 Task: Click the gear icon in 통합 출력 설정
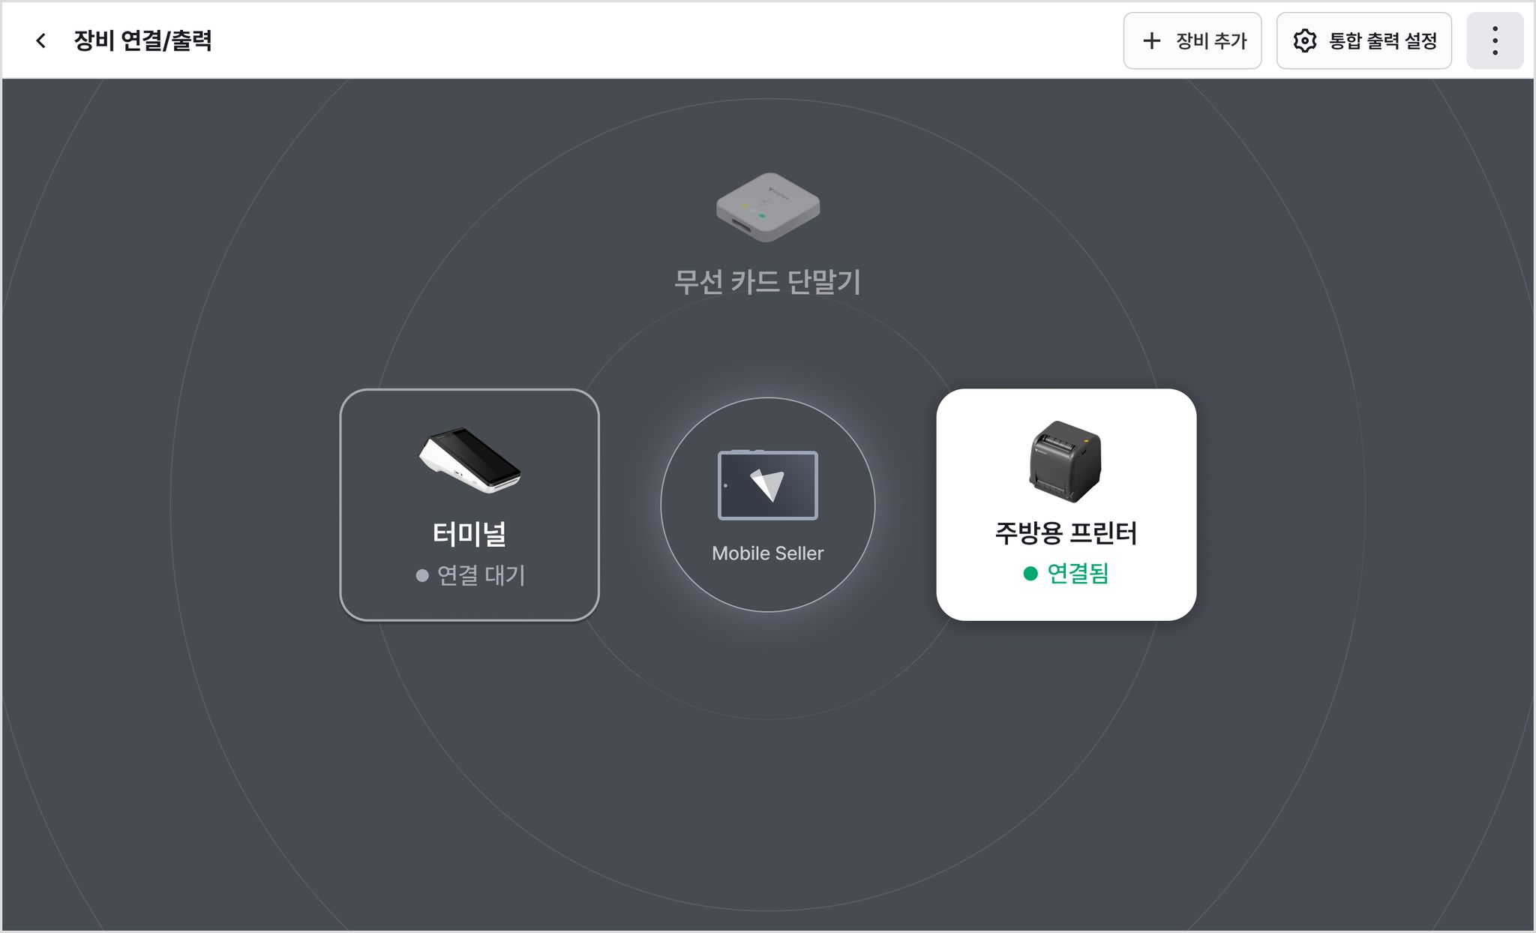(x=1305, y=40)
